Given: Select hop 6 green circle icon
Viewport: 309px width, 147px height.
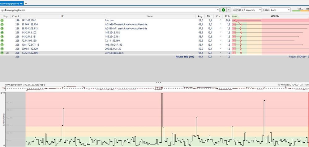Looking at the screenshot, I should (x=2, y=40).
